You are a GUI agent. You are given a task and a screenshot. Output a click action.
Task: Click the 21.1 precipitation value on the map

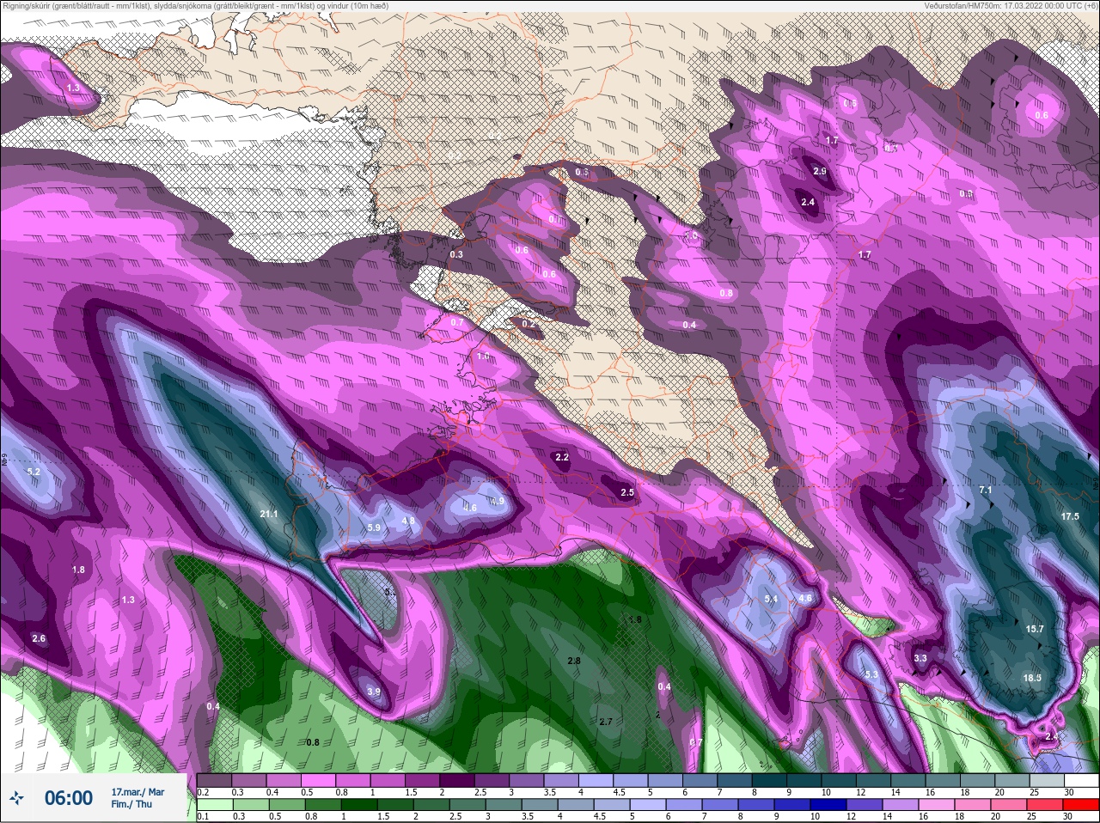point(268,515)
